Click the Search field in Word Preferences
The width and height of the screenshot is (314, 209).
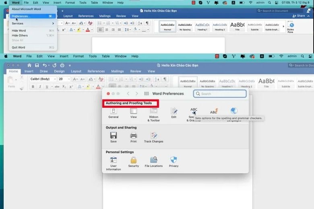[x=220, y=94]
